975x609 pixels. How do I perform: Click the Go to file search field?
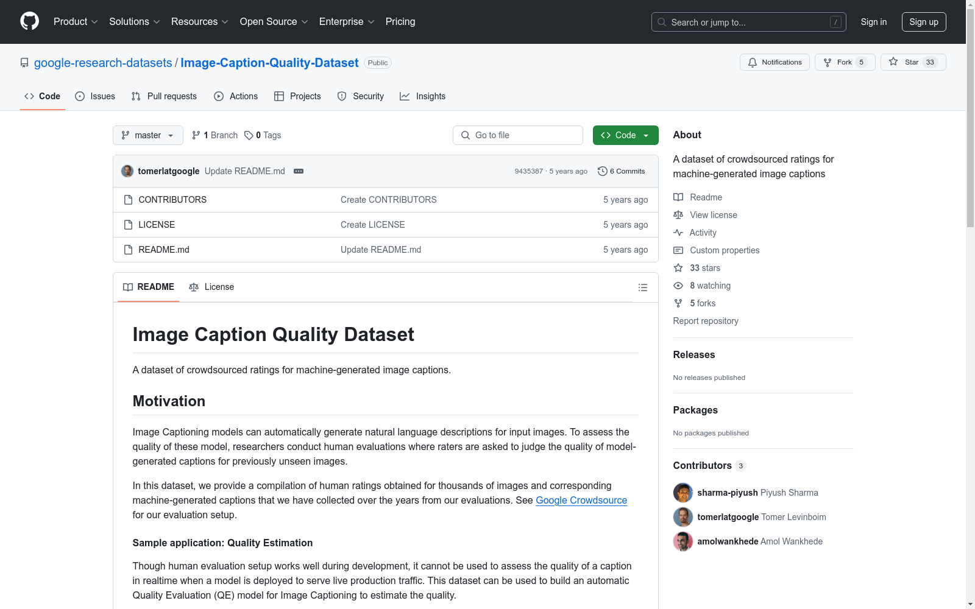point(518,135)
